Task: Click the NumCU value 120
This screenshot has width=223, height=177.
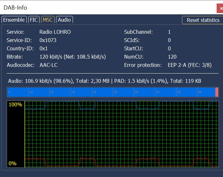Action: pyautogui.click(x=172, y=57)
